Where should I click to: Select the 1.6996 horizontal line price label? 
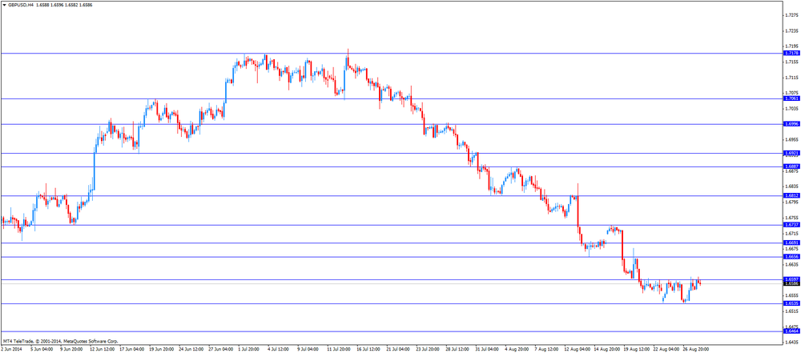(791, 123)
